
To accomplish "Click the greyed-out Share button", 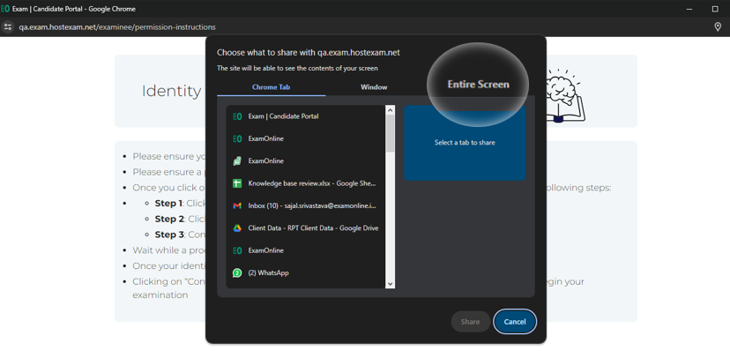I will 470,322.
